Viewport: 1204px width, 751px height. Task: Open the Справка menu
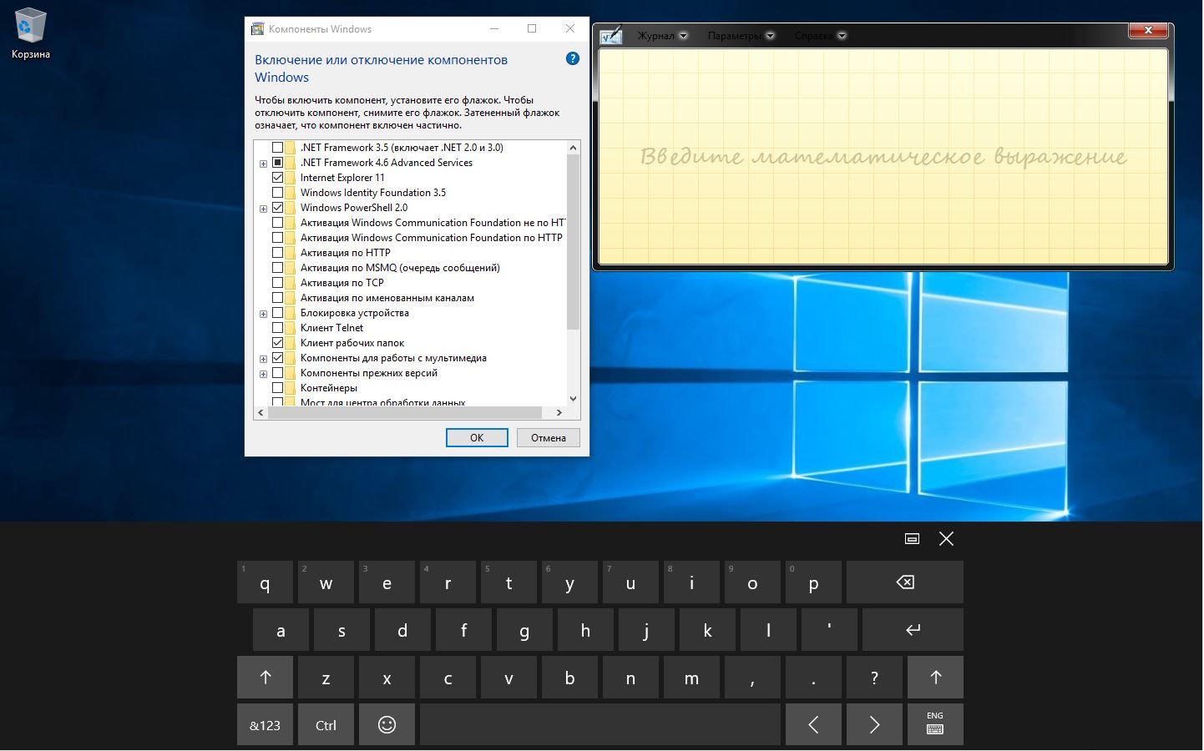tap(813, 36)
